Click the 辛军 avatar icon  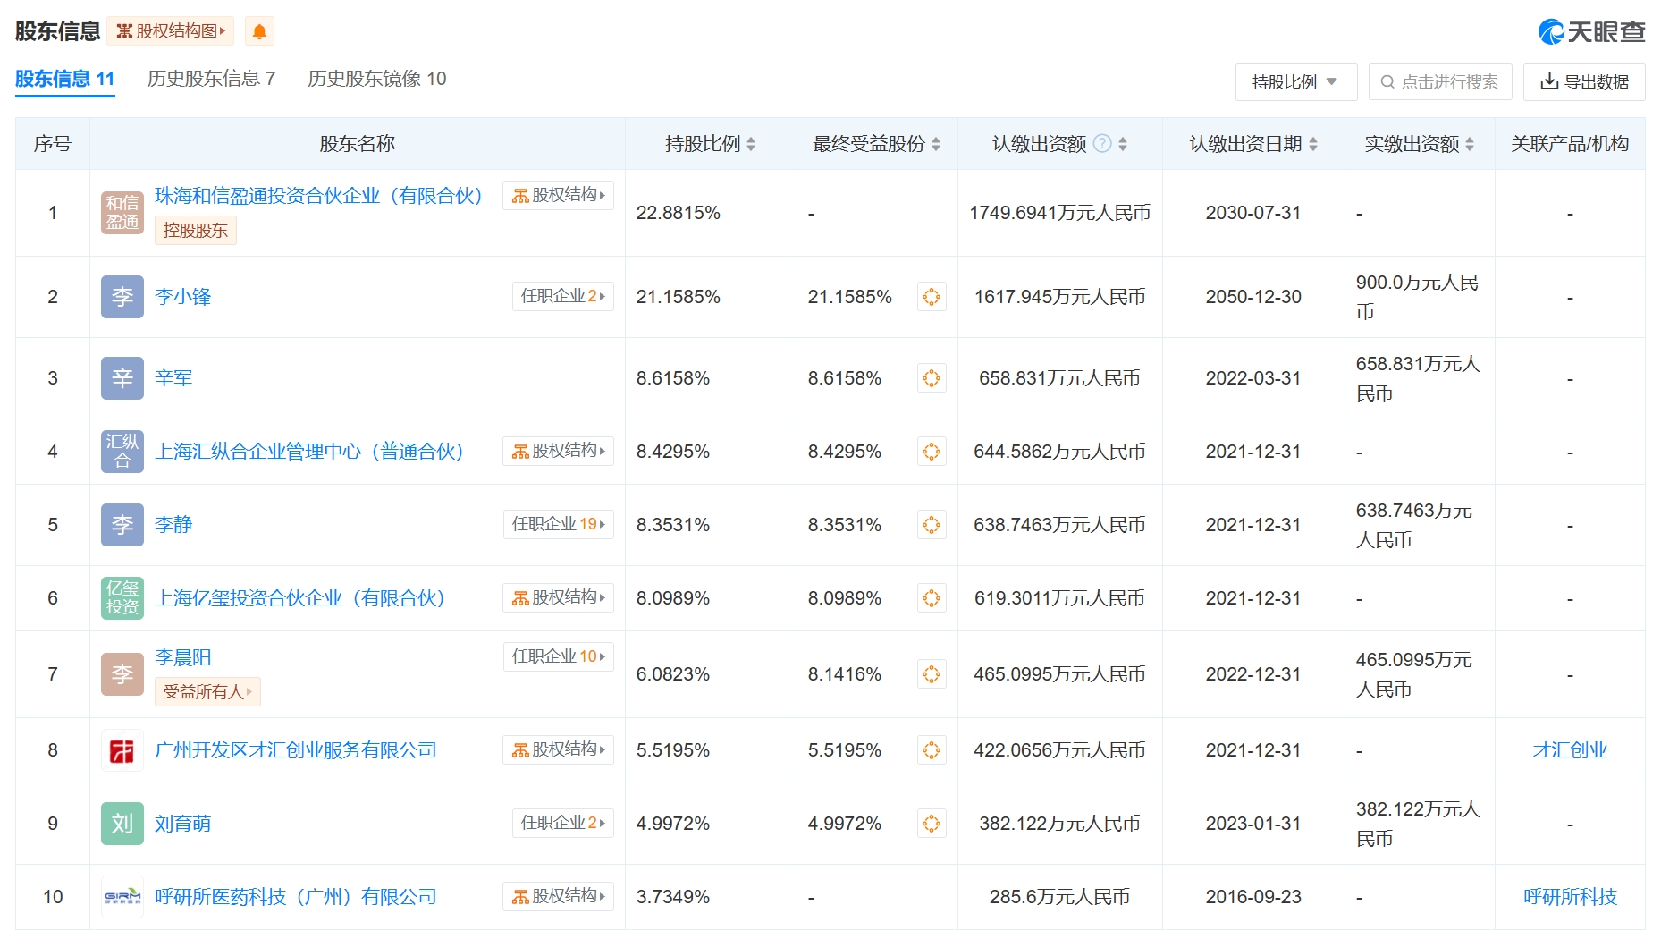point(122,378)
